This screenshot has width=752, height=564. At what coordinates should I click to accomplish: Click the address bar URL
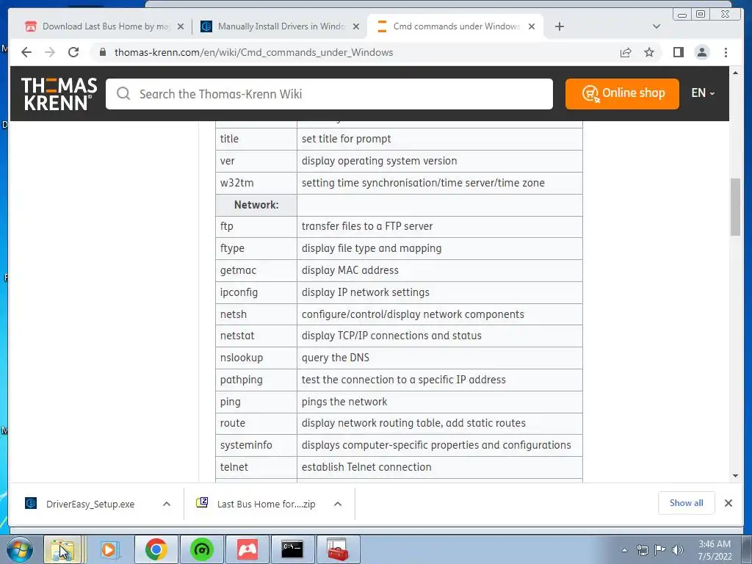coord(253,52)
